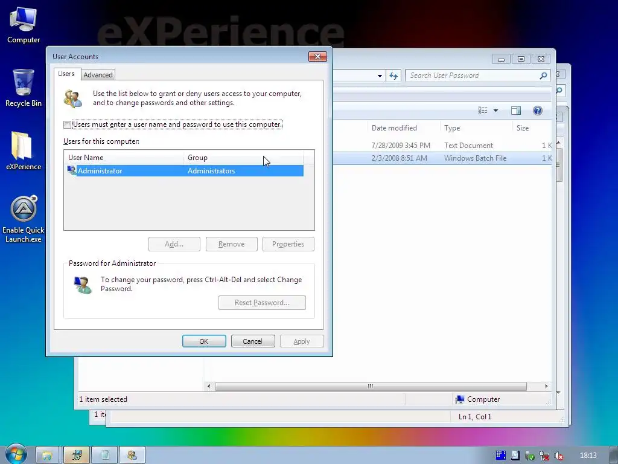Click the Explorer horizontal scrollbar thumb
Viewport: 618px width, 464px height.
tap(371, 386)
